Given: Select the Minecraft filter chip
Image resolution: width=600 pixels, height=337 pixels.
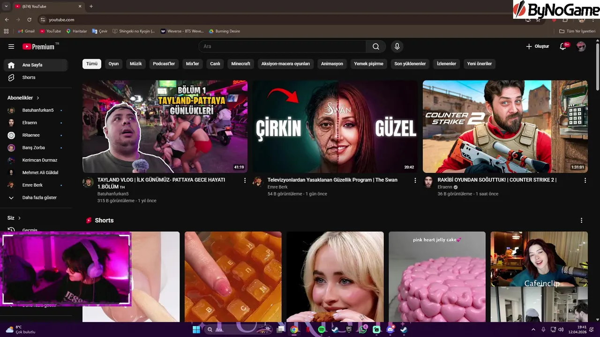Looking at the screenshot, I should pos(241,64).
